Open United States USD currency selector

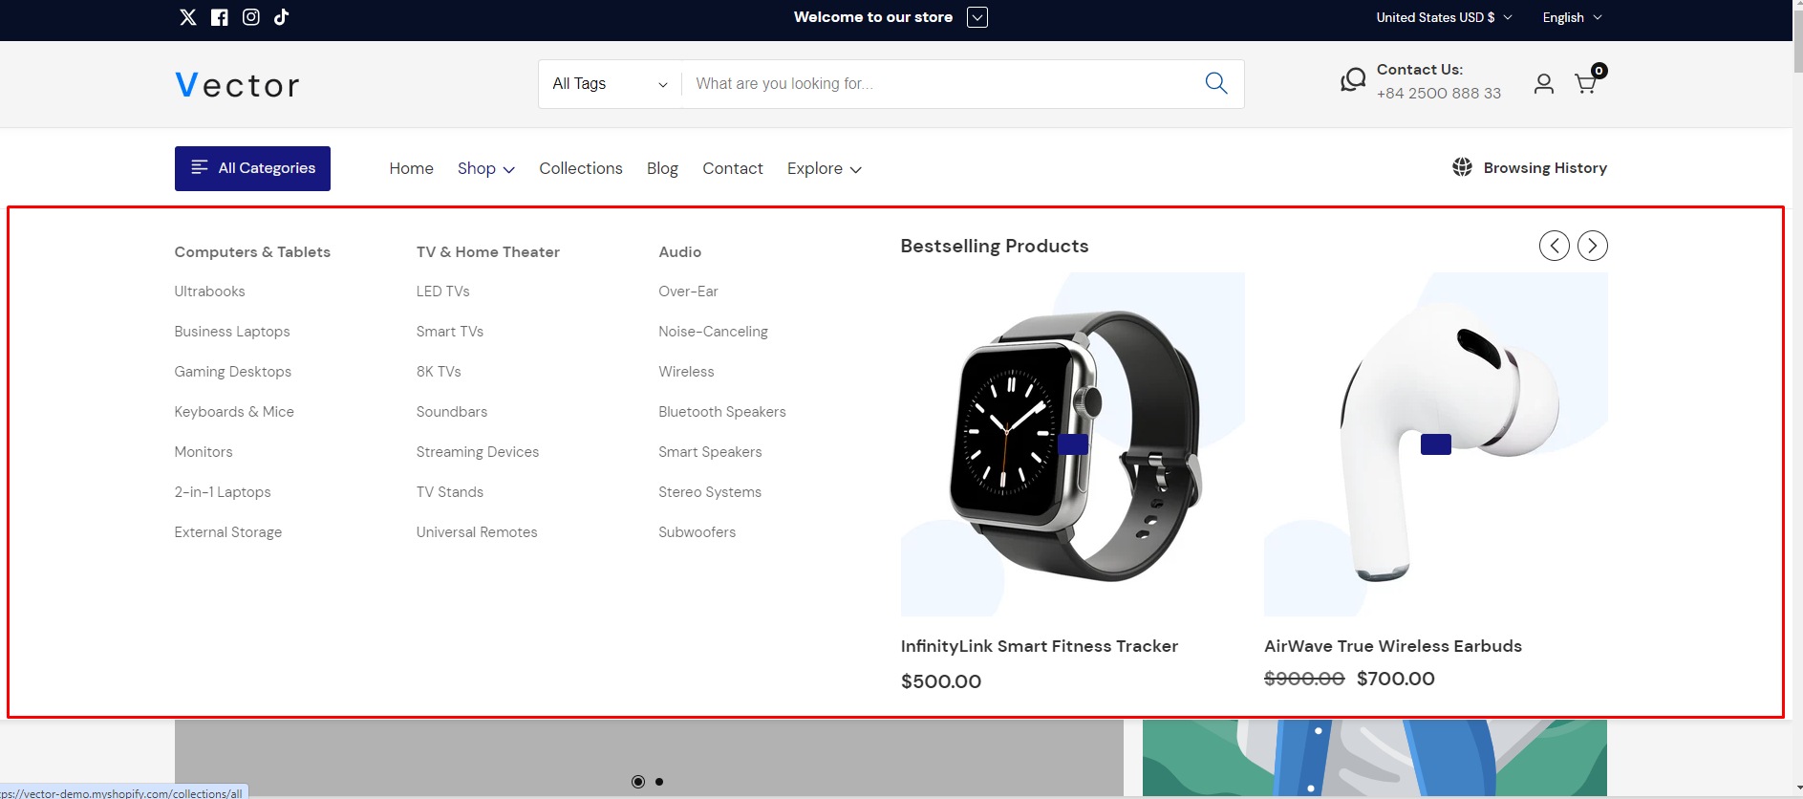click(x=1443, y=17)
